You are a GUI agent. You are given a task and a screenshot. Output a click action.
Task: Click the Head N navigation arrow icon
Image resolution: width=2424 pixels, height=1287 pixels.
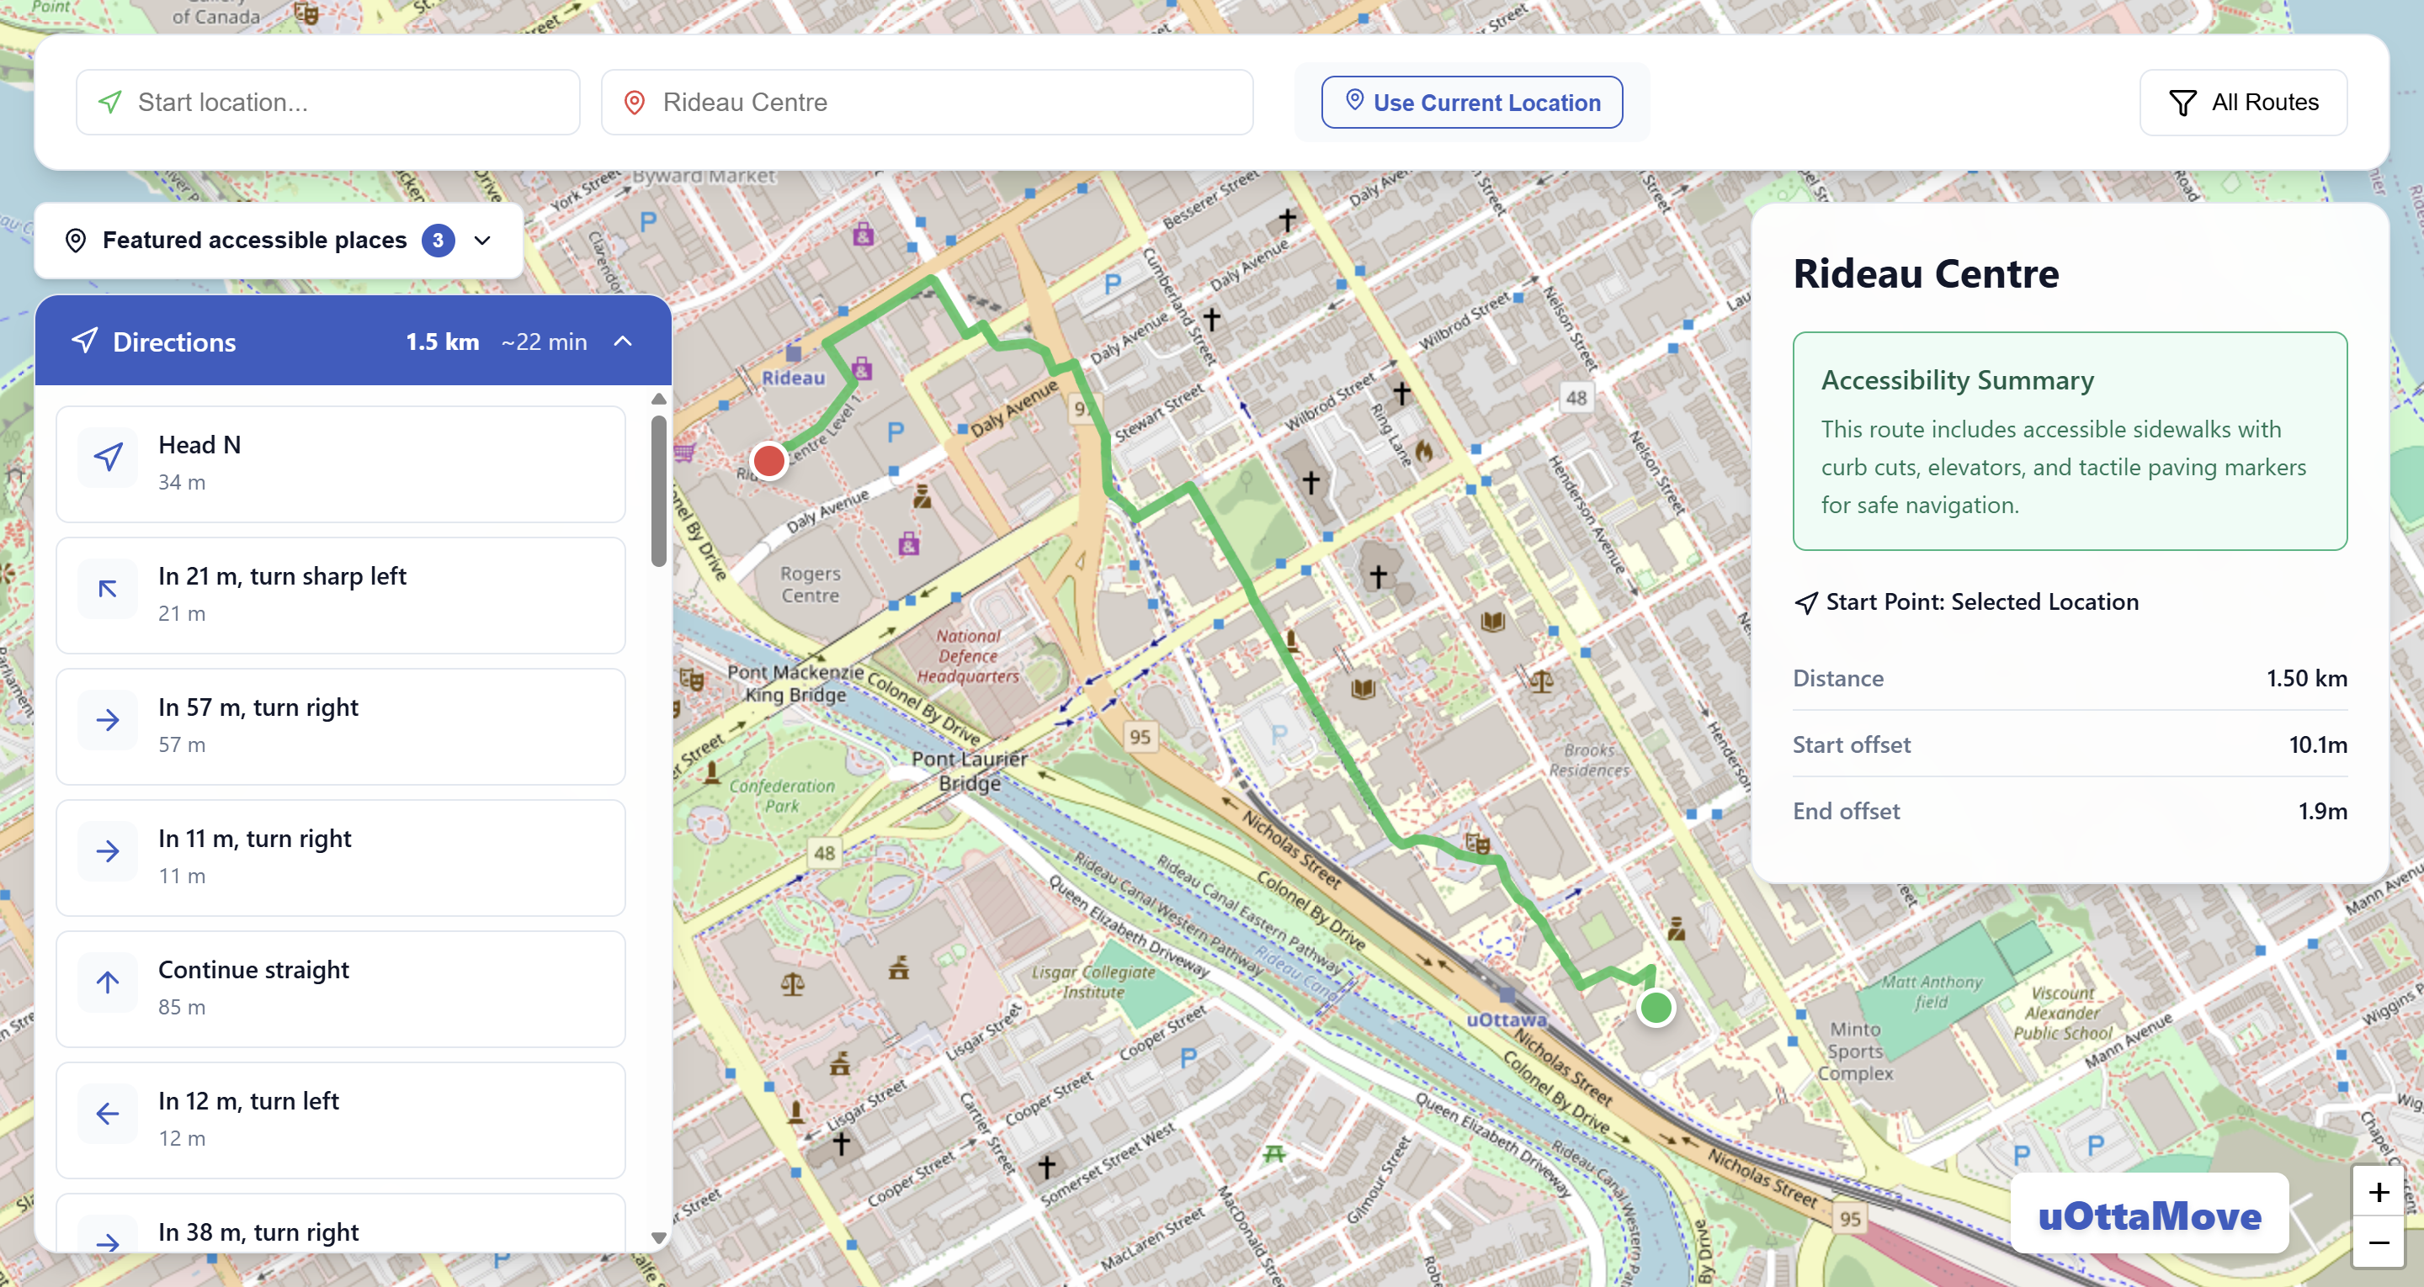coord(109,458)
